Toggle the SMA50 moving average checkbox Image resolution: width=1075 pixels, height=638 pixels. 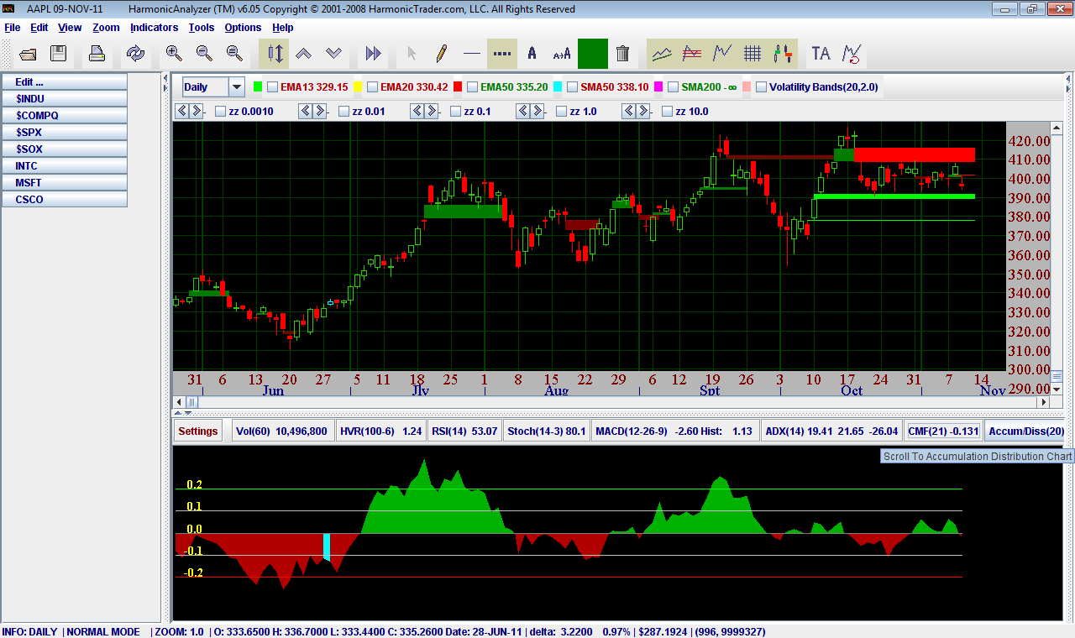(x=572, y=86)
